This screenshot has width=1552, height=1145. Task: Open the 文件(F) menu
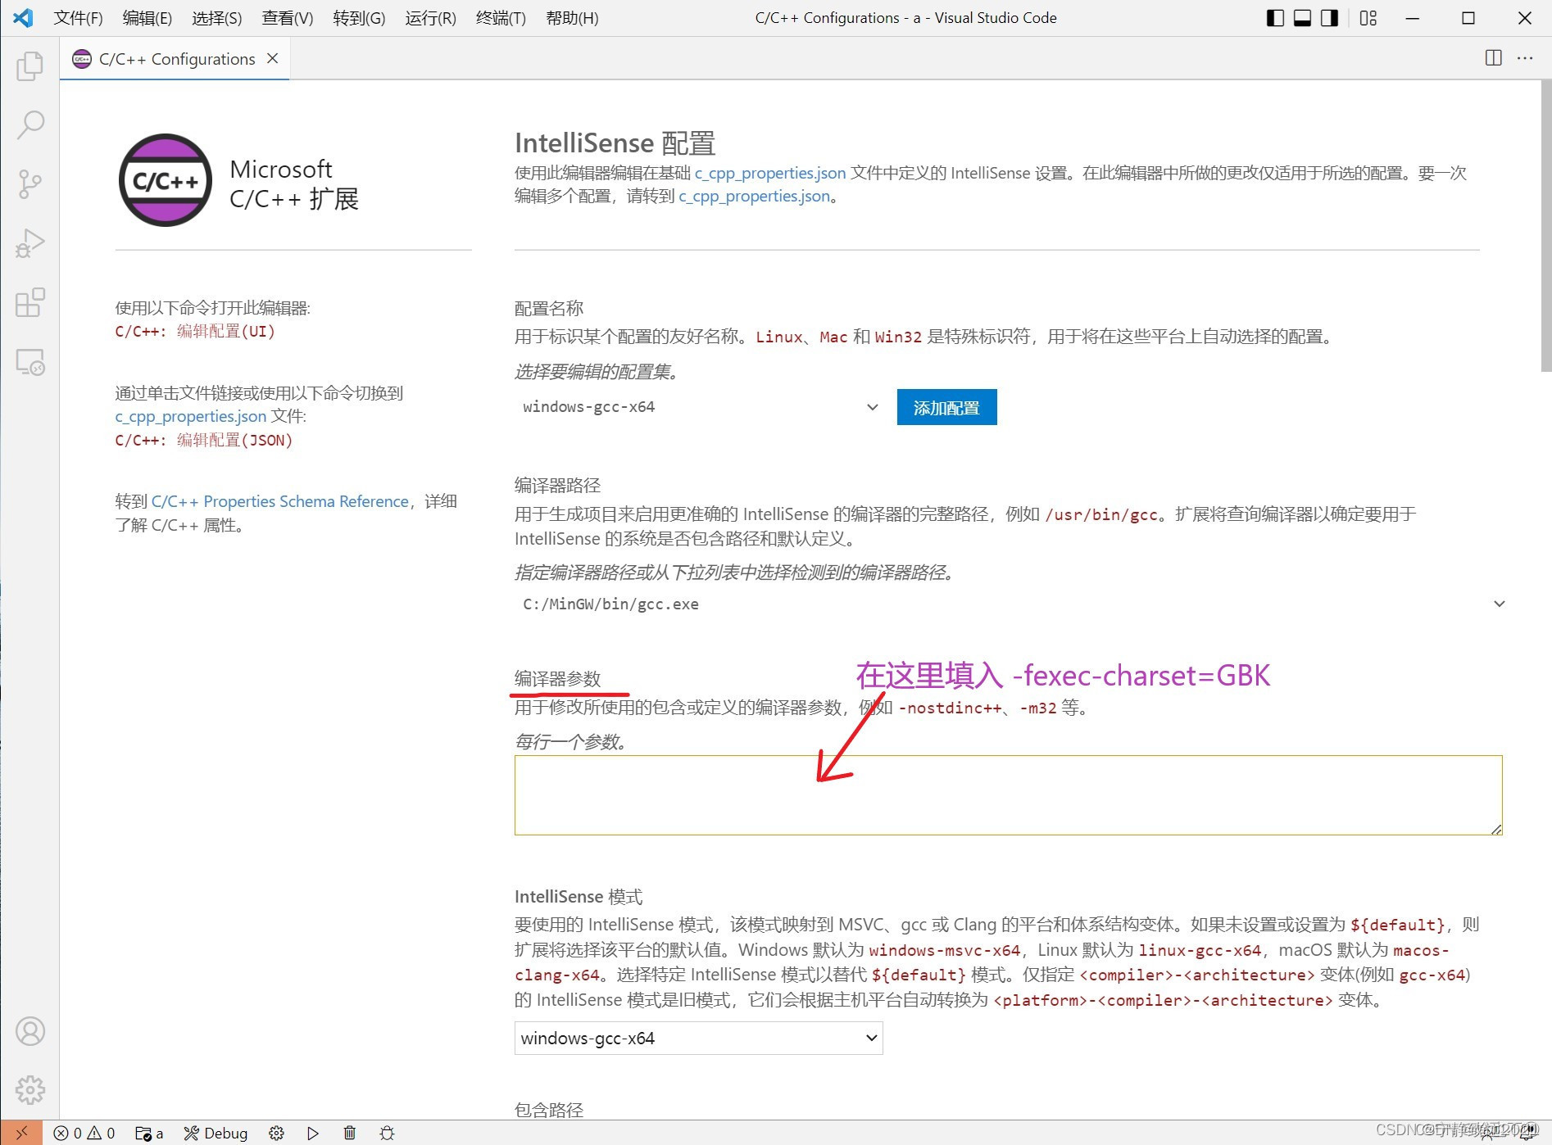(x=78, y=18)
